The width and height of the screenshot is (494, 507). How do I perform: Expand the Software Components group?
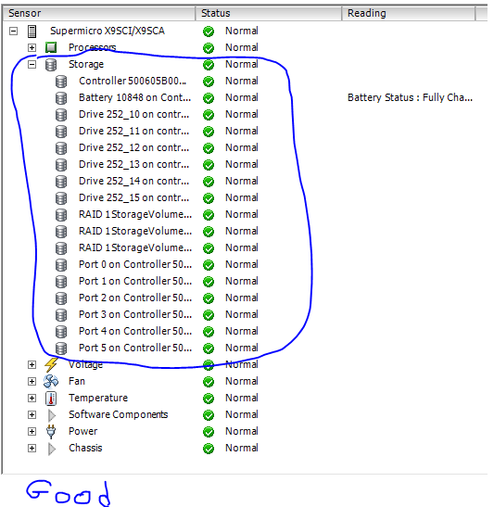click(32, 415)
